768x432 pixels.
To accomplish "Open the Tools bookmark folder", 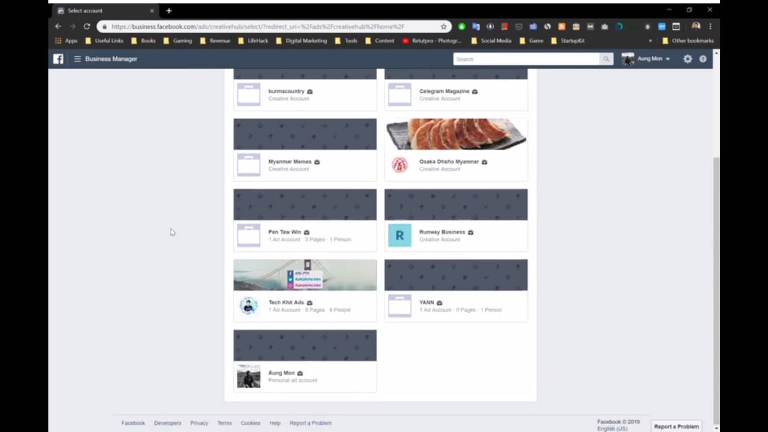I will click(346, 40).
